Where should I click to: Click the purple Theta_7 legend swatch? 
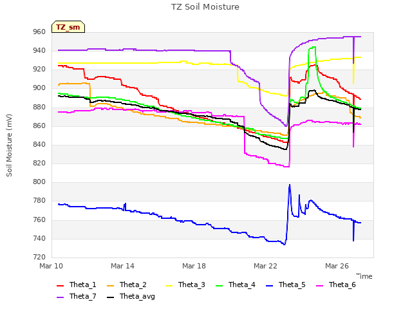[61, 297]
